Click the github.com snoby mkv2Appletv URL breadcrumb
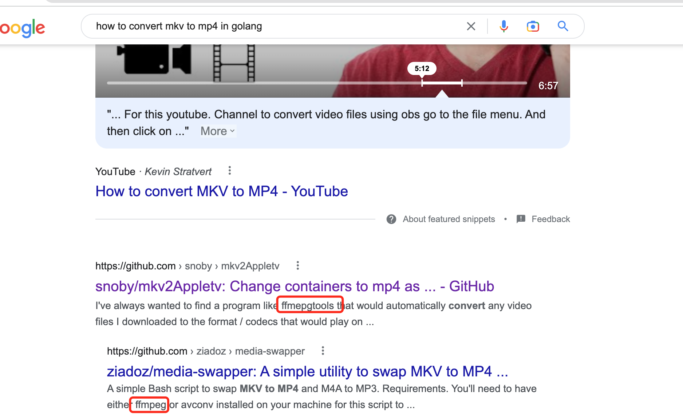 (187, 266)
